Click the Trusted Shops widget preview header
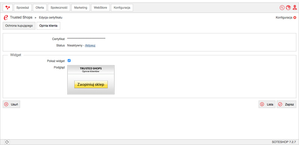This screenshot has height=145, width=299. coord(91,70)
